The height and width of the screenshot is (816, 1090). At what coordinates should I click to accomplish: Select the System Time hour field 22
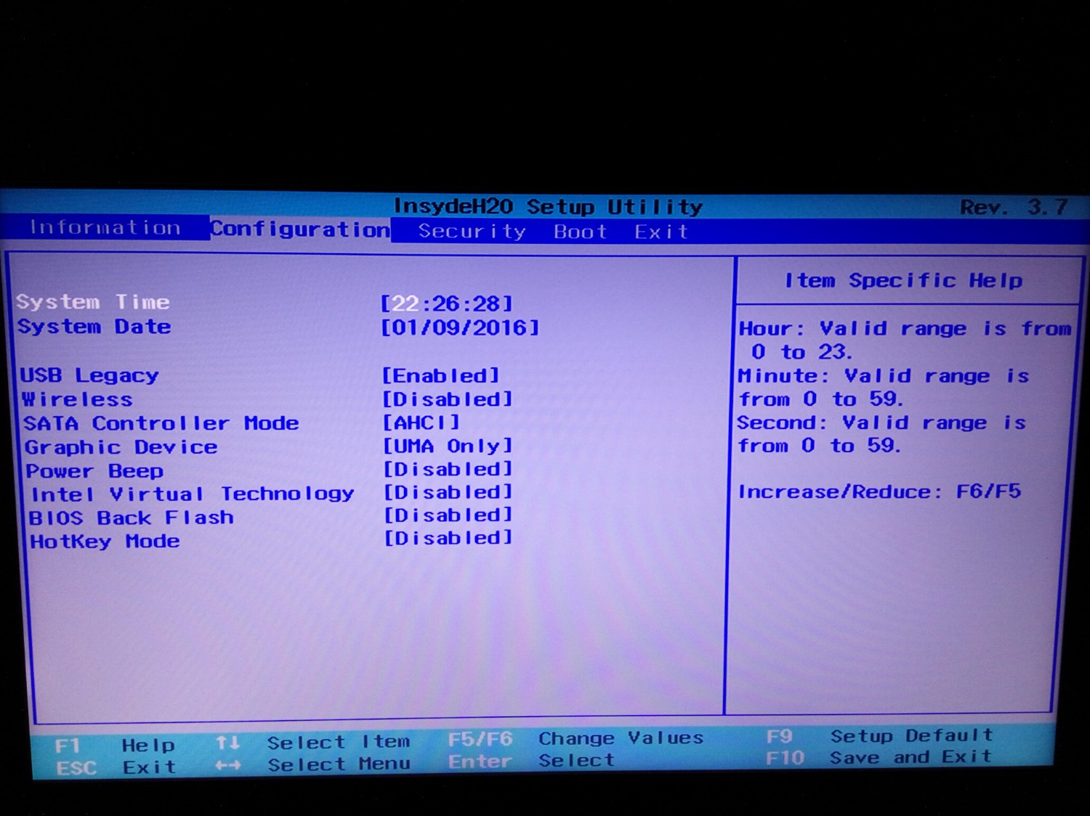coord(405,303)
